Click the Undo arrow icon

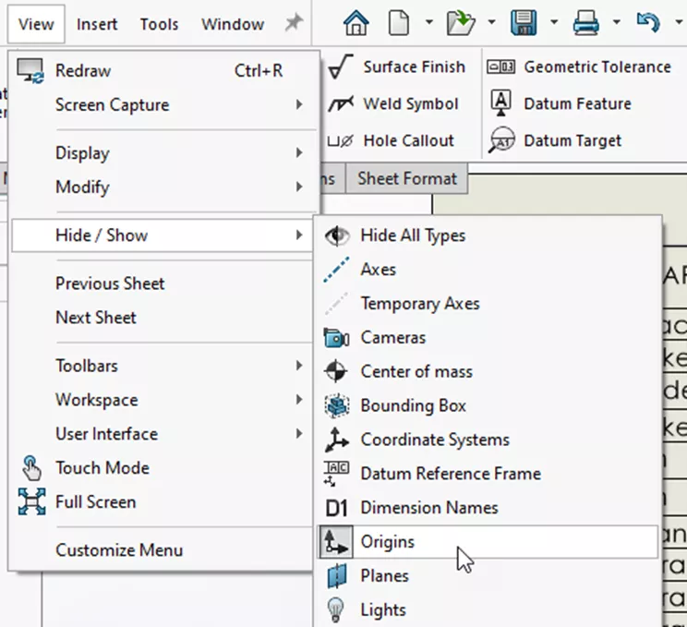(x=648, y=22)
